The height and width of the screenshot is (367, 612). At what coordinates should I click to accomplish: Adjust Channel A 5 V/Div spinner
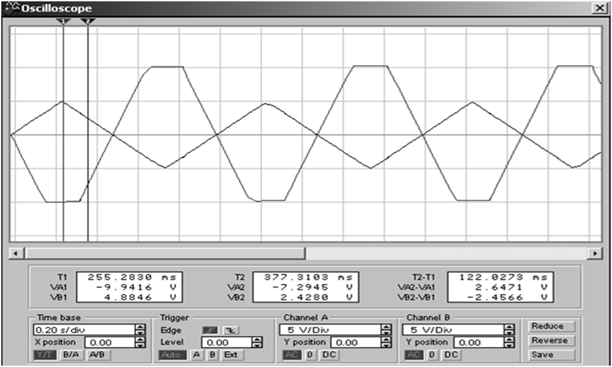coord(386,330)
